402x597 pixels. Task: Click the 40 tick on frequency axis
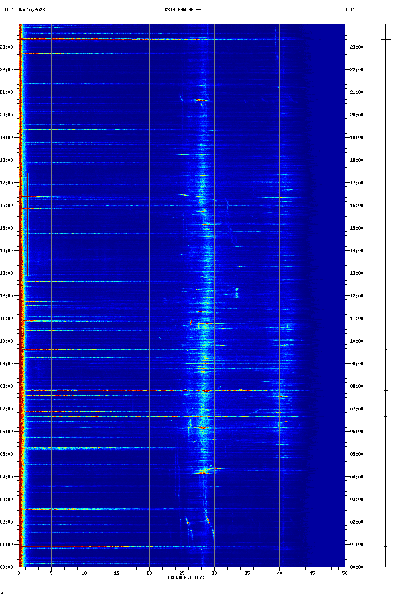coord(279,573)
